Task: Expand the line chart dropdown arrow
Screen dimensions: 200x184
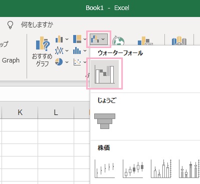Action: (67, 50)
